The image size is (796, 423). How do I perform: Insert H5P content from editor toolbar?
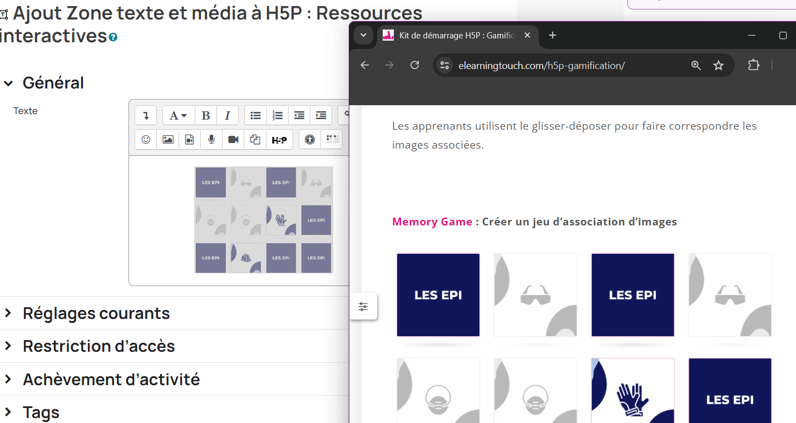coord(279,140)
